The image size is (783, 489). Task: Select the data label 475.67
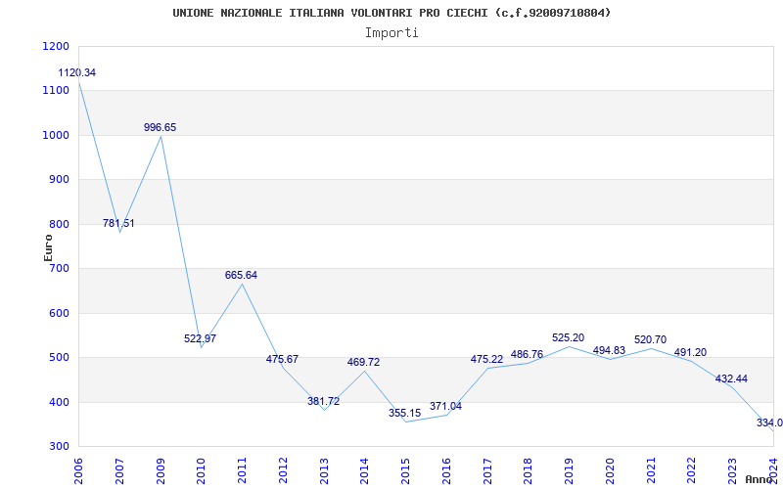(x=282, y=359)
